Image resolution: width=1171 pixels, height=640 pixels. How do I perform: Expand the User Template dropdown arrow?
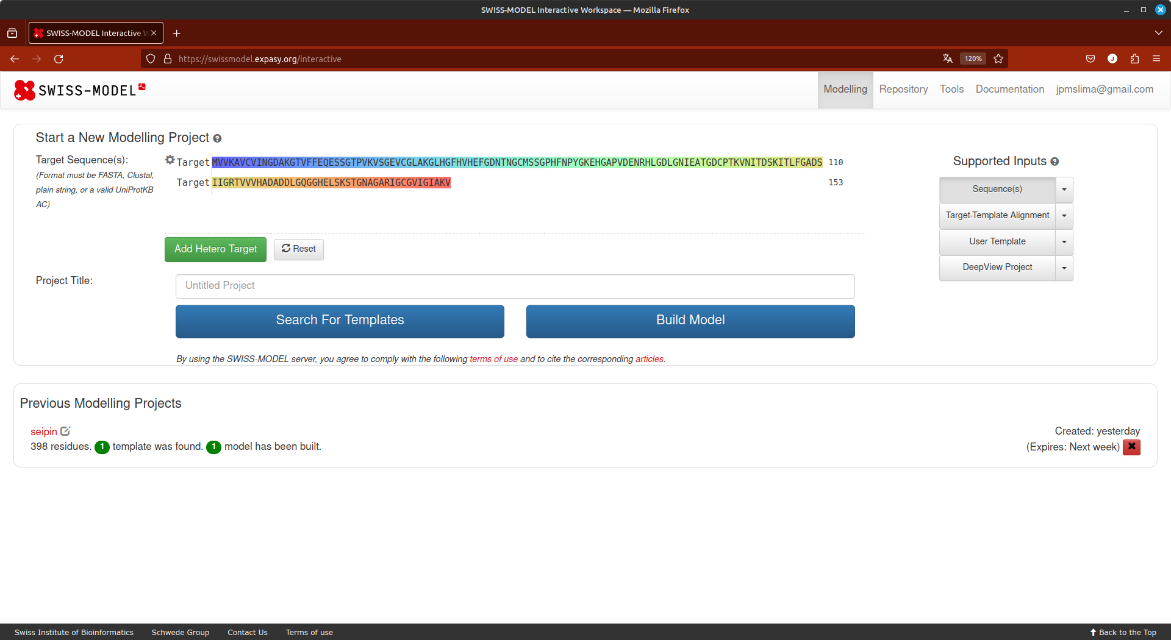coord(1064,242)
